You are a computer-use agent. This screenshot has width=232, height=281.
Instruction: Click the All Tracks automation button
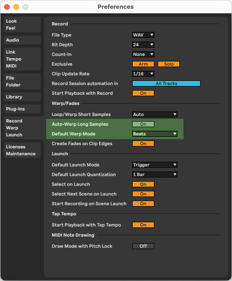(x=166, y=83)
